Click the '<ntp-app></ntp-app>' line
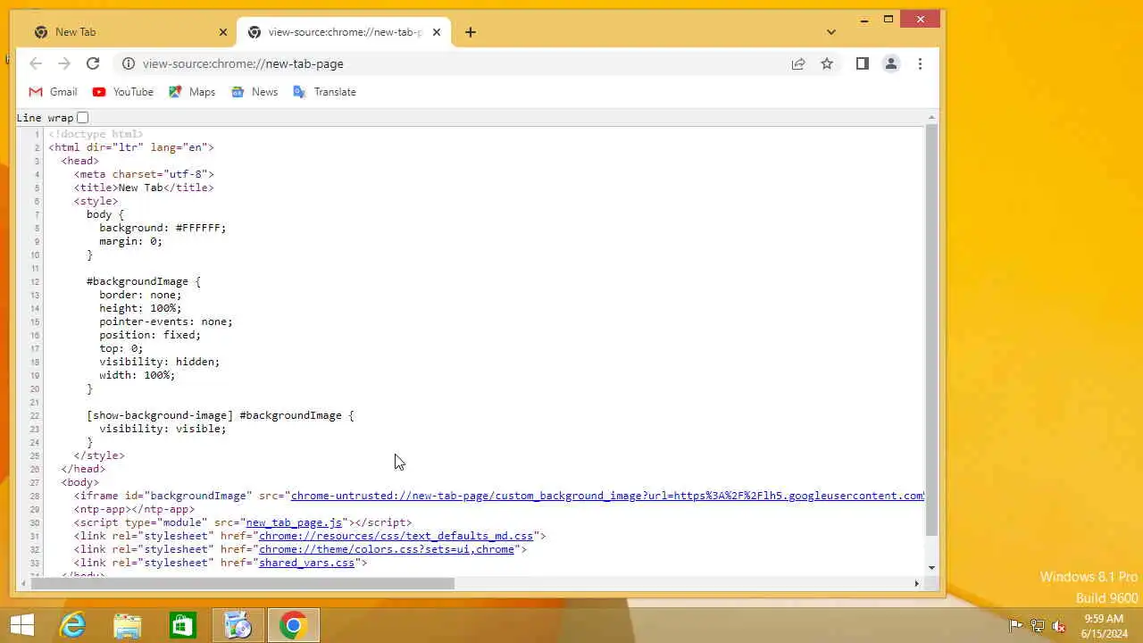The width and height of the screenshot is (1143, 643). [134, 509]
